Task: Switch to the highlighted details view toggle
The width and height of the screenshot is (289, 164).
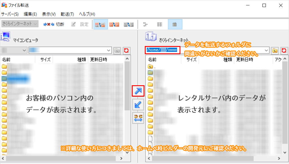Action: click(175, 24)
